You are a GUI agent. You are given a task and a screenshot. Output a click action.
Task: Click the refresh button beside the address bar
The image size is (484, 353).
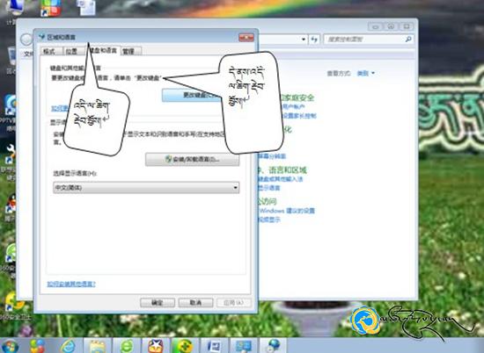pos(314,40)
